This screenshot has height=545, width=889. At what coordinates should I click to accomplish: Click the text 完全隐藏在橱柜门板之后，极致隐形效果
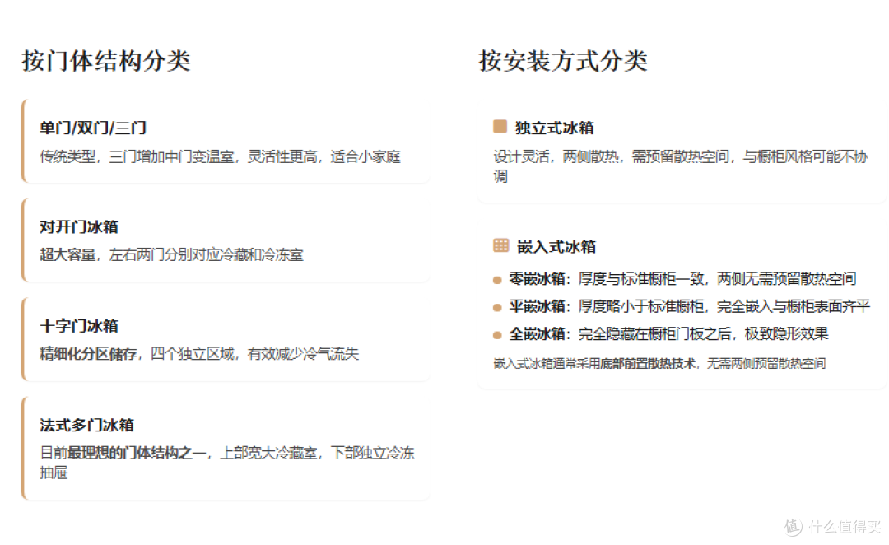(703, 333)
